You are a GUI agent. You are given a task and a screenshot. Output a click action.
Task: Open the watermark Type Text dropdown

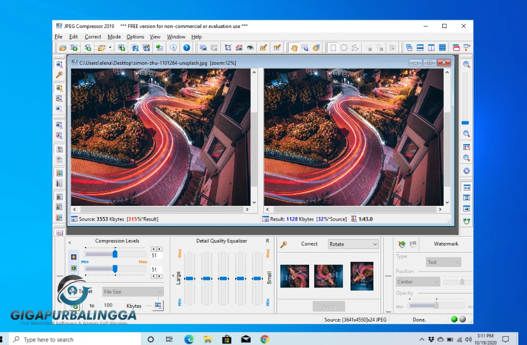pos(443,262)
